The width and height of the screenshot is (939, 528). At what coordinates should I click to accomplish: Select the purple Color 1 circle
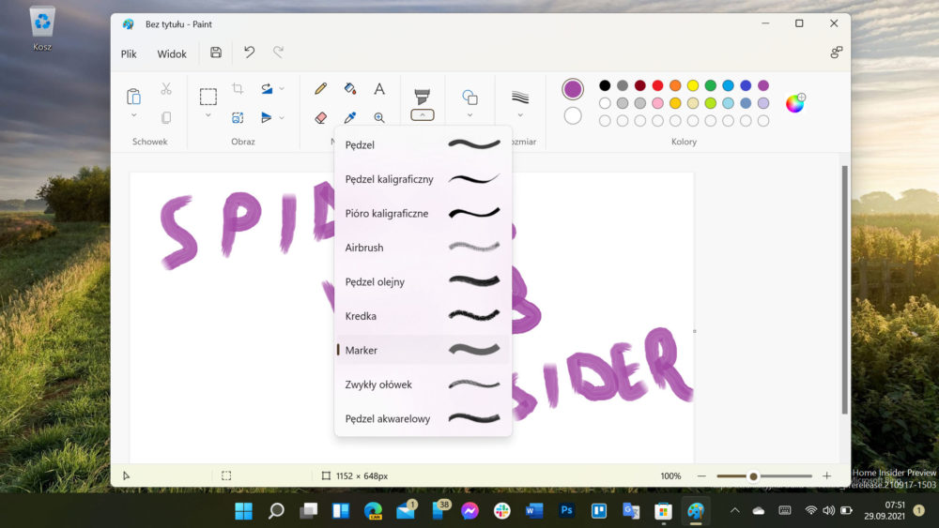pos(573,89)
